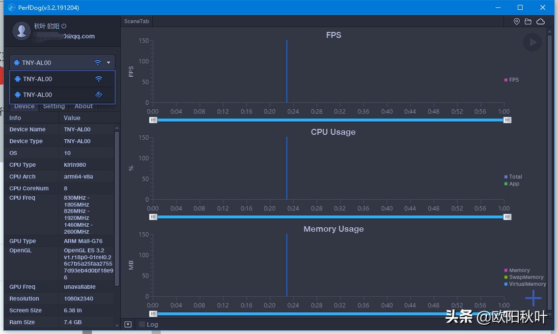558x334 pixels.
Task: Select the GPU Type value ARM Mali-G76
Action: pos(83,241)
